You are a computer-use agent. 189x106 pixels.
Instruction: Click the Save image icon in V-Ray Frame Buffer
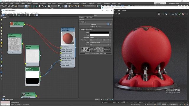tap(159, 14)
